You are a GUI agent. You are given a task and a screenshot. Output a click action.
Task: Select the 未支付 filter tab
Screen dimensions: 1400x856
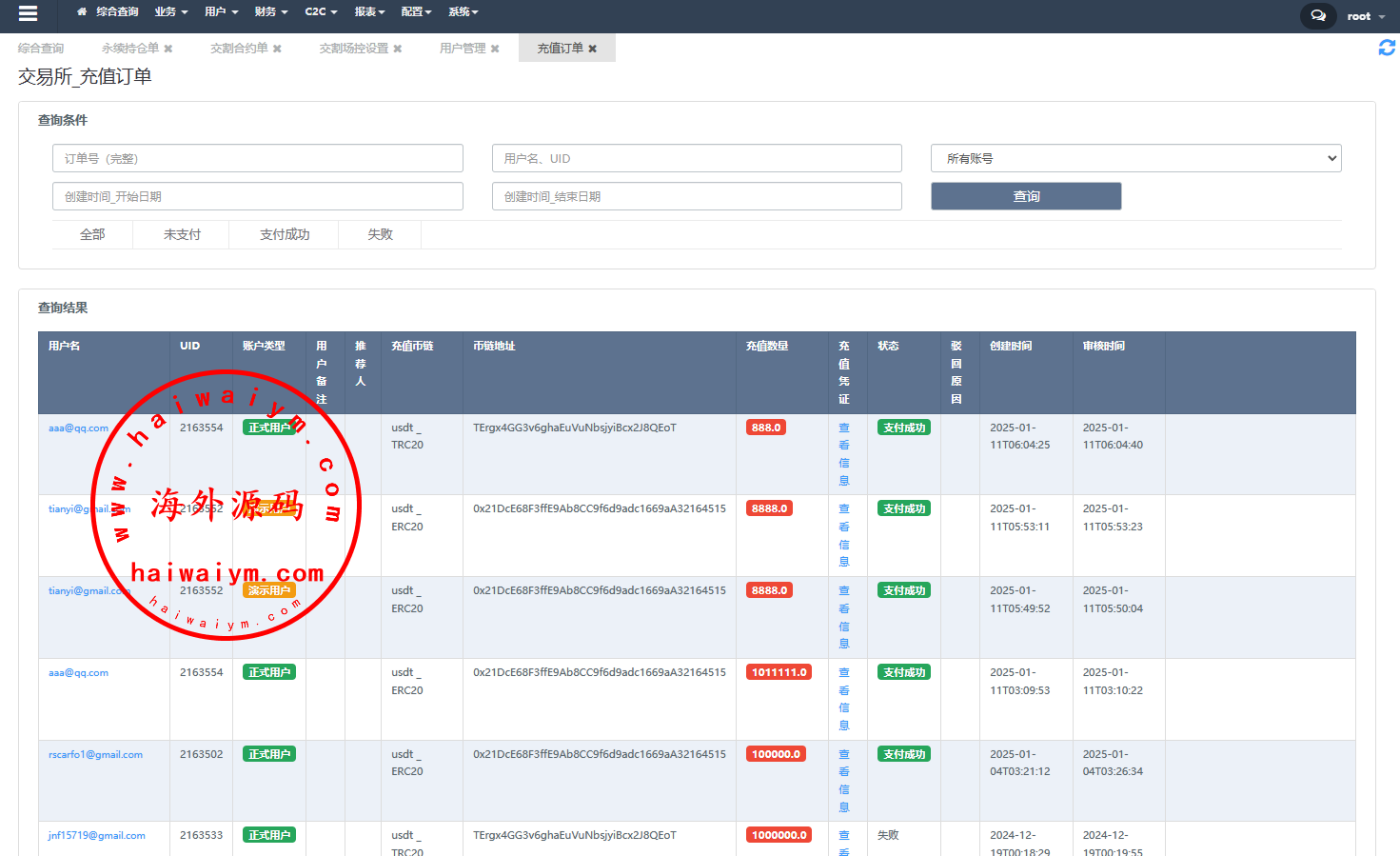182,234
